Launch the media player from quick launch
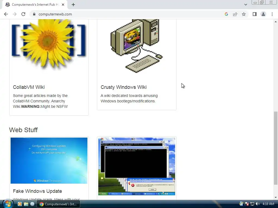The width and height of the screenshot is (278, 208). 20,204
